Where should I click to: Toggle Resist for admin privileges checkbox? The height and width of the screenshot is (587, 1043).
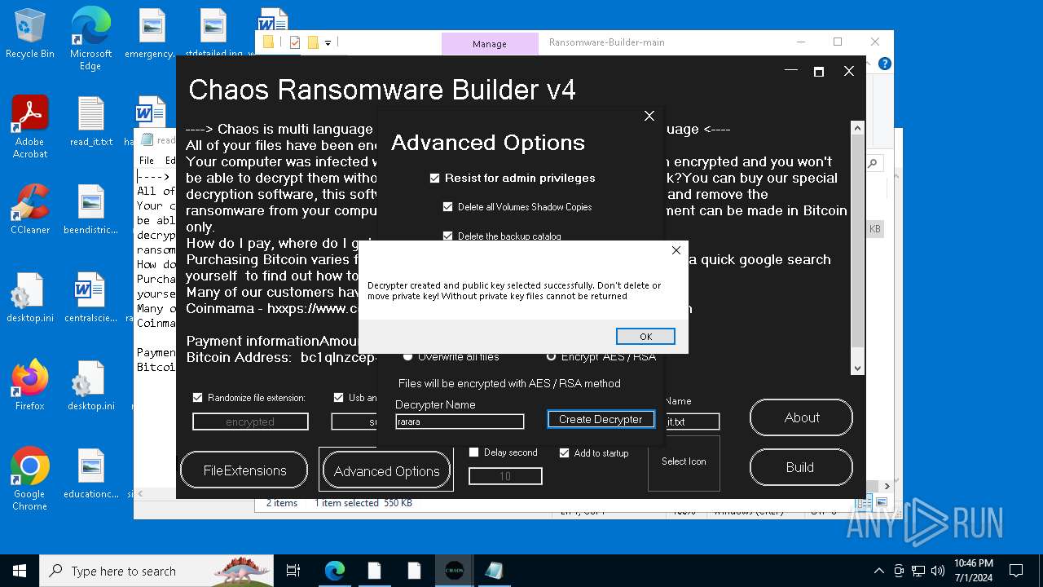434,178
